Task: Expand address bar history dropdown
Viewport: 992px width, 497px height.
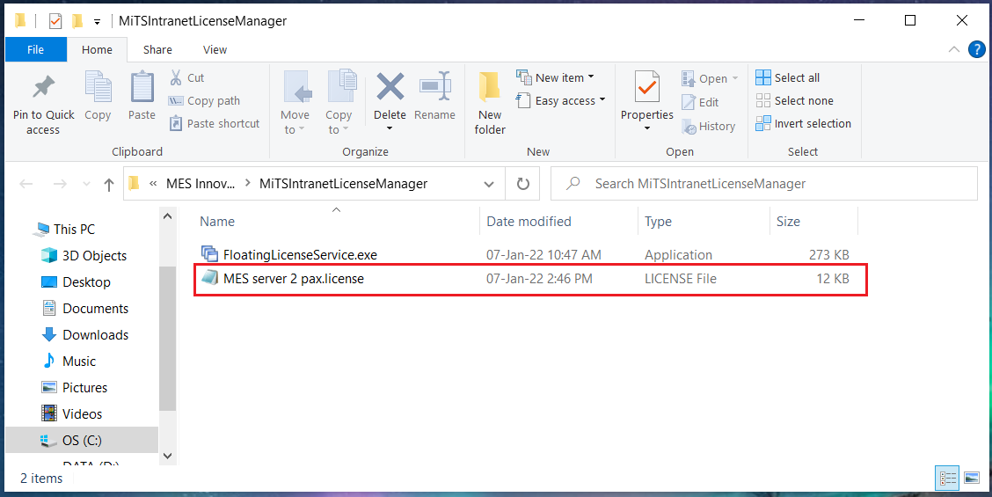Action: tap(489, 184)
